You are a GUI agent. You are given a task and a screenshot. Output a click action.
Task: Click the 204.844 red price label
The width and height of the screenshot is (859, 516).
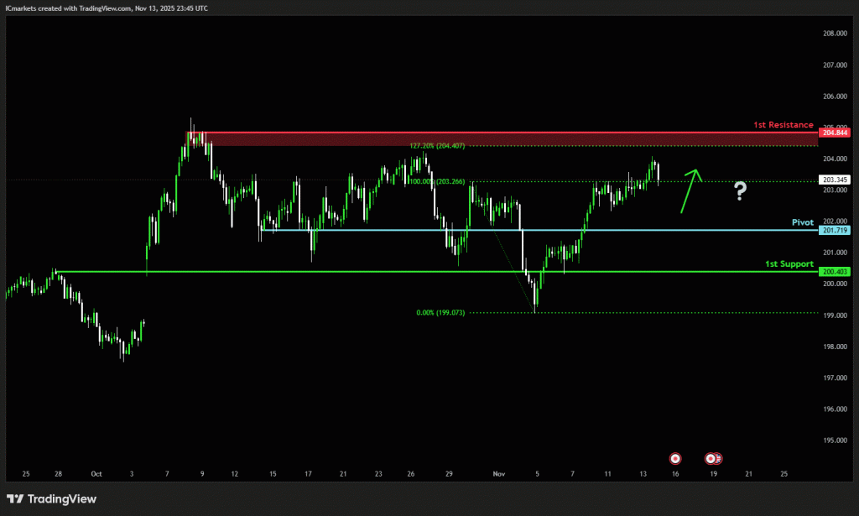[x=836, y=133]
